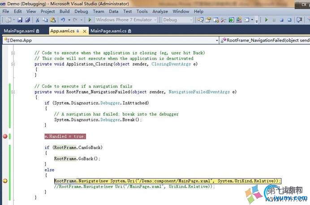310x205 pixels.
Task: Click the New Project toolbar icon
Action: 9,20
